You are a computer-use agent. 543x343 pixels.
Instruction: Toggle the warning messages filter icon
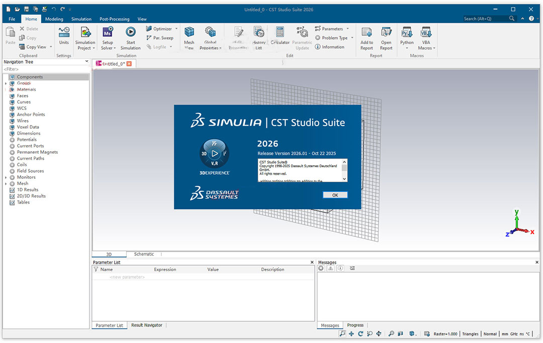tap(330, 269)
